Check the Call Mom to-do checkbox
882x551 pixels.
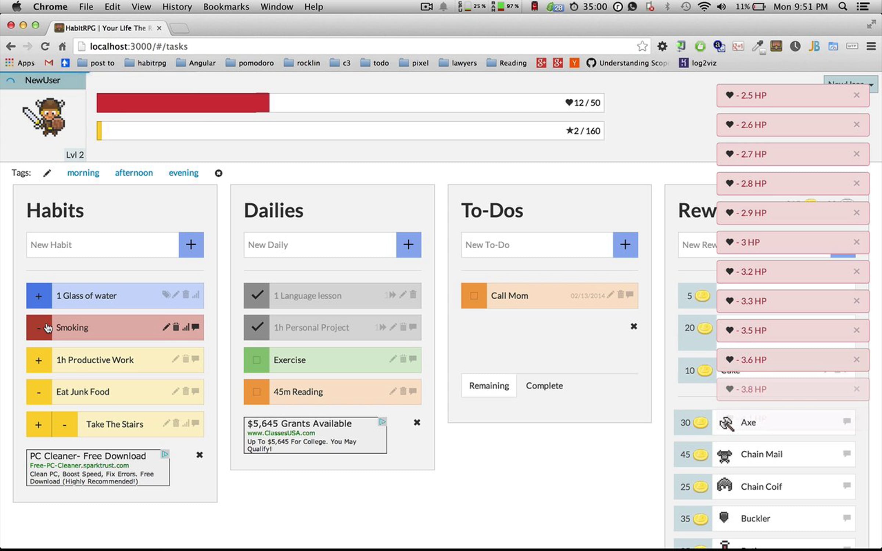(x=474, y=296)
